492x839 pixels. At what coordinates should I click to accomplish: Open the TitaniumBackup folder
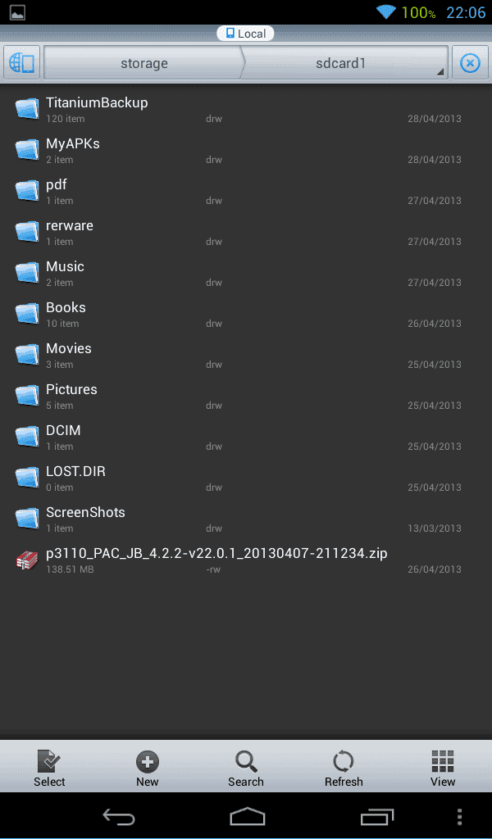[x=246, y=110]
